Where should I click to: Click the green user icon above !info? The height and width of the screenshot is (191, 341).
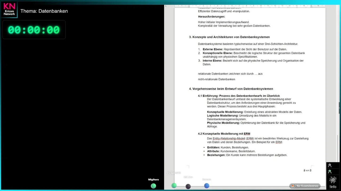tap(330, 172)
